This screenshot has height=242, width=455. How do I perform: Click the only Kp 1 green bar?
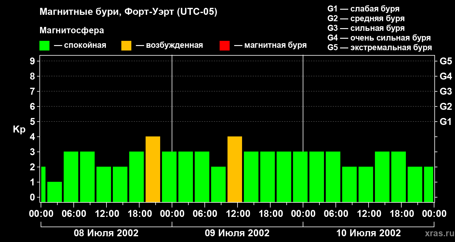[x=55, y=192]
